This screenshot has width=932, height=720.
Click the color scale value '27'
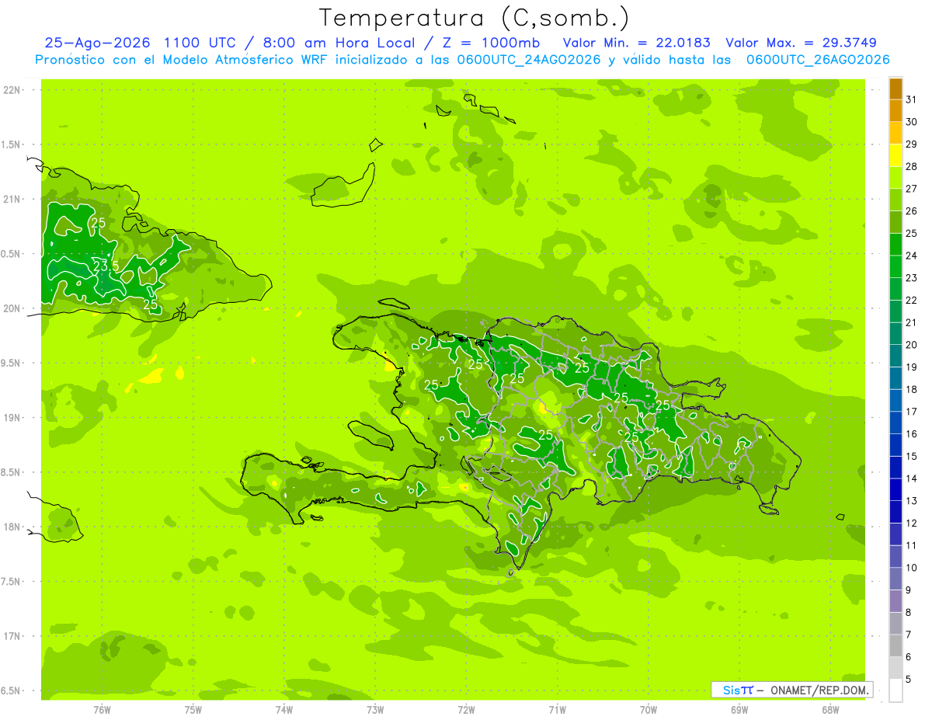coord(912,189)
